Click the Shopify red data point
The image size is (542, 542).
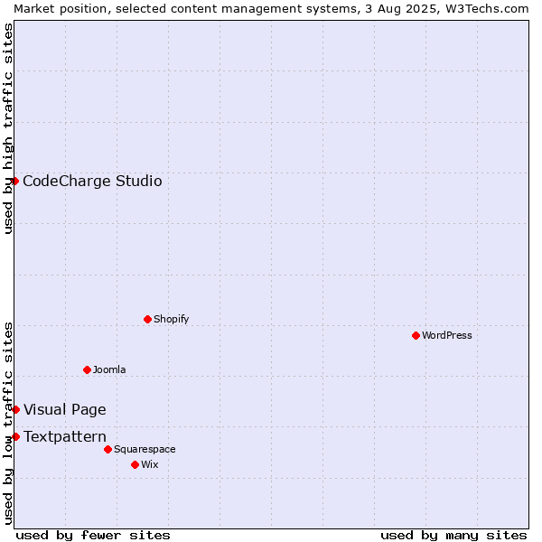(x=147, y=319)
